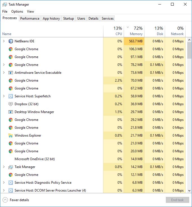Expand the Antimalware Service Executable entry
The width and height of the screenshot is (192, 207).
point(4,73)
